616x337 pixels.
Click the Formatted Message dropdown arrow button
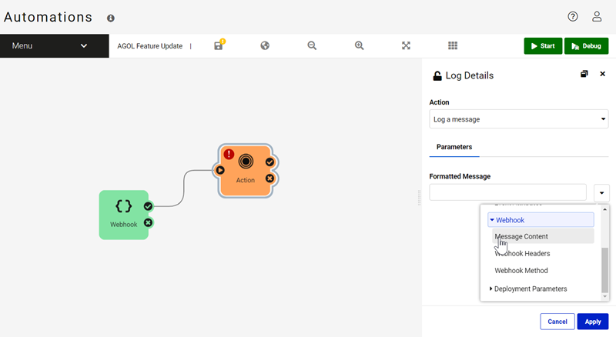pyautogui.click(x=601, y=192)
